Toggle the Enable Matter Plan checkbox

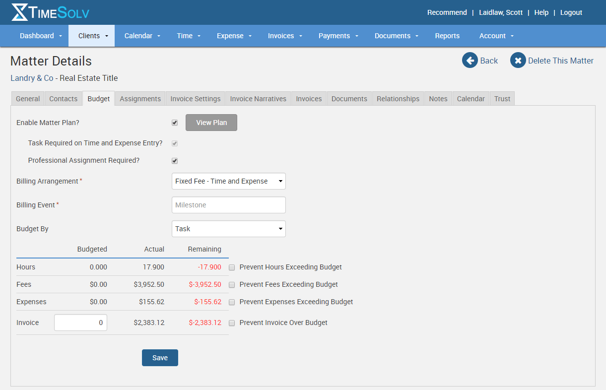click(x=175, y=123)
